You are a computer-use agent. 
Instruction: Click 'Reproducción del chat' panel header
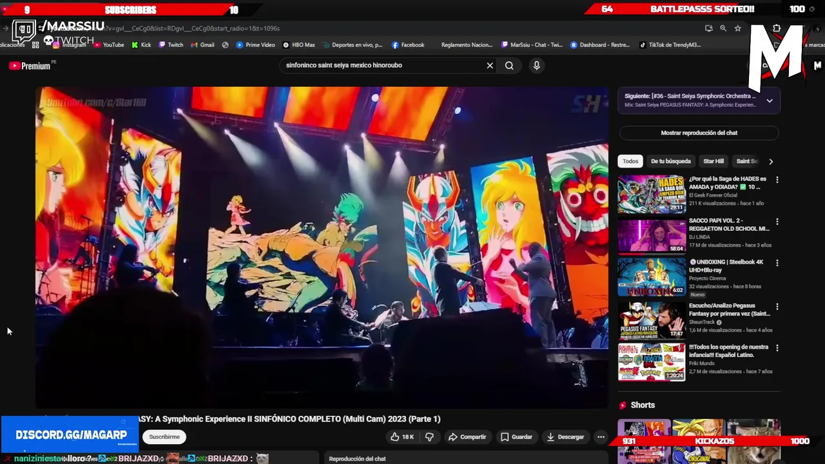click(x=357, y=459)
